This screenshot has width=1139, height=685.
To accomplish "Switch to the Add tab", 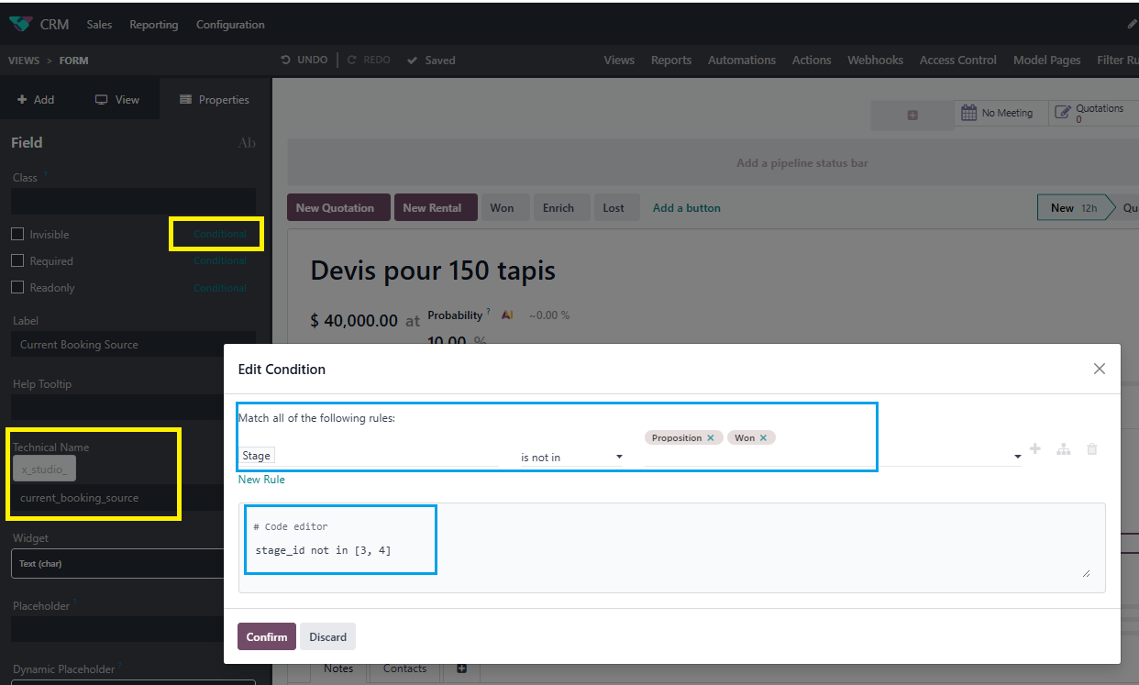I will click(37, 99).
